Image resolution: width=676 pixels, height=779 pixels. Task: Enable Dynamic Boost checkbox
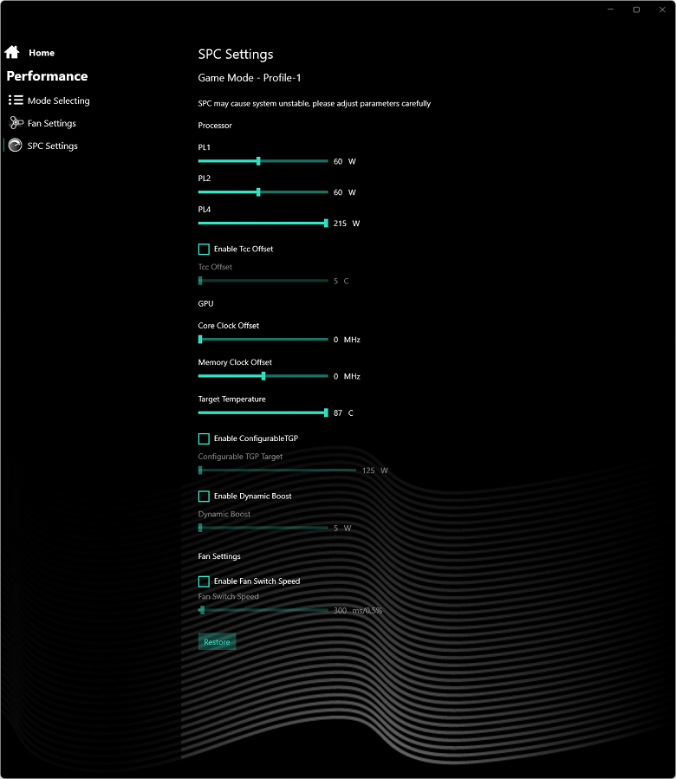(204, 497)
